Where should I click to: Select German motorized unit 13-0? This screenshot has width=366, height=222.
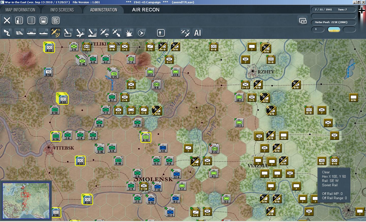[176, 72]
